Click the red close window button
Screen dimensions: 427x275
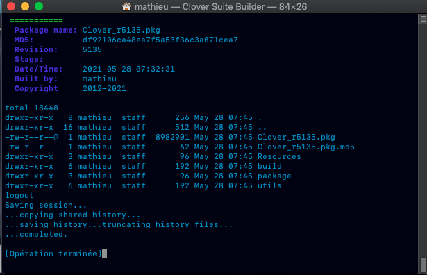pyautogui.click(x=11, y=6)
